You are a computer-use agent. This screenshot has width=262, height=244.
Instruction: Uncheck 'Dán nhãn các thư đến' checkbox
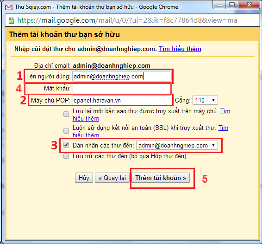click(66, 145)
